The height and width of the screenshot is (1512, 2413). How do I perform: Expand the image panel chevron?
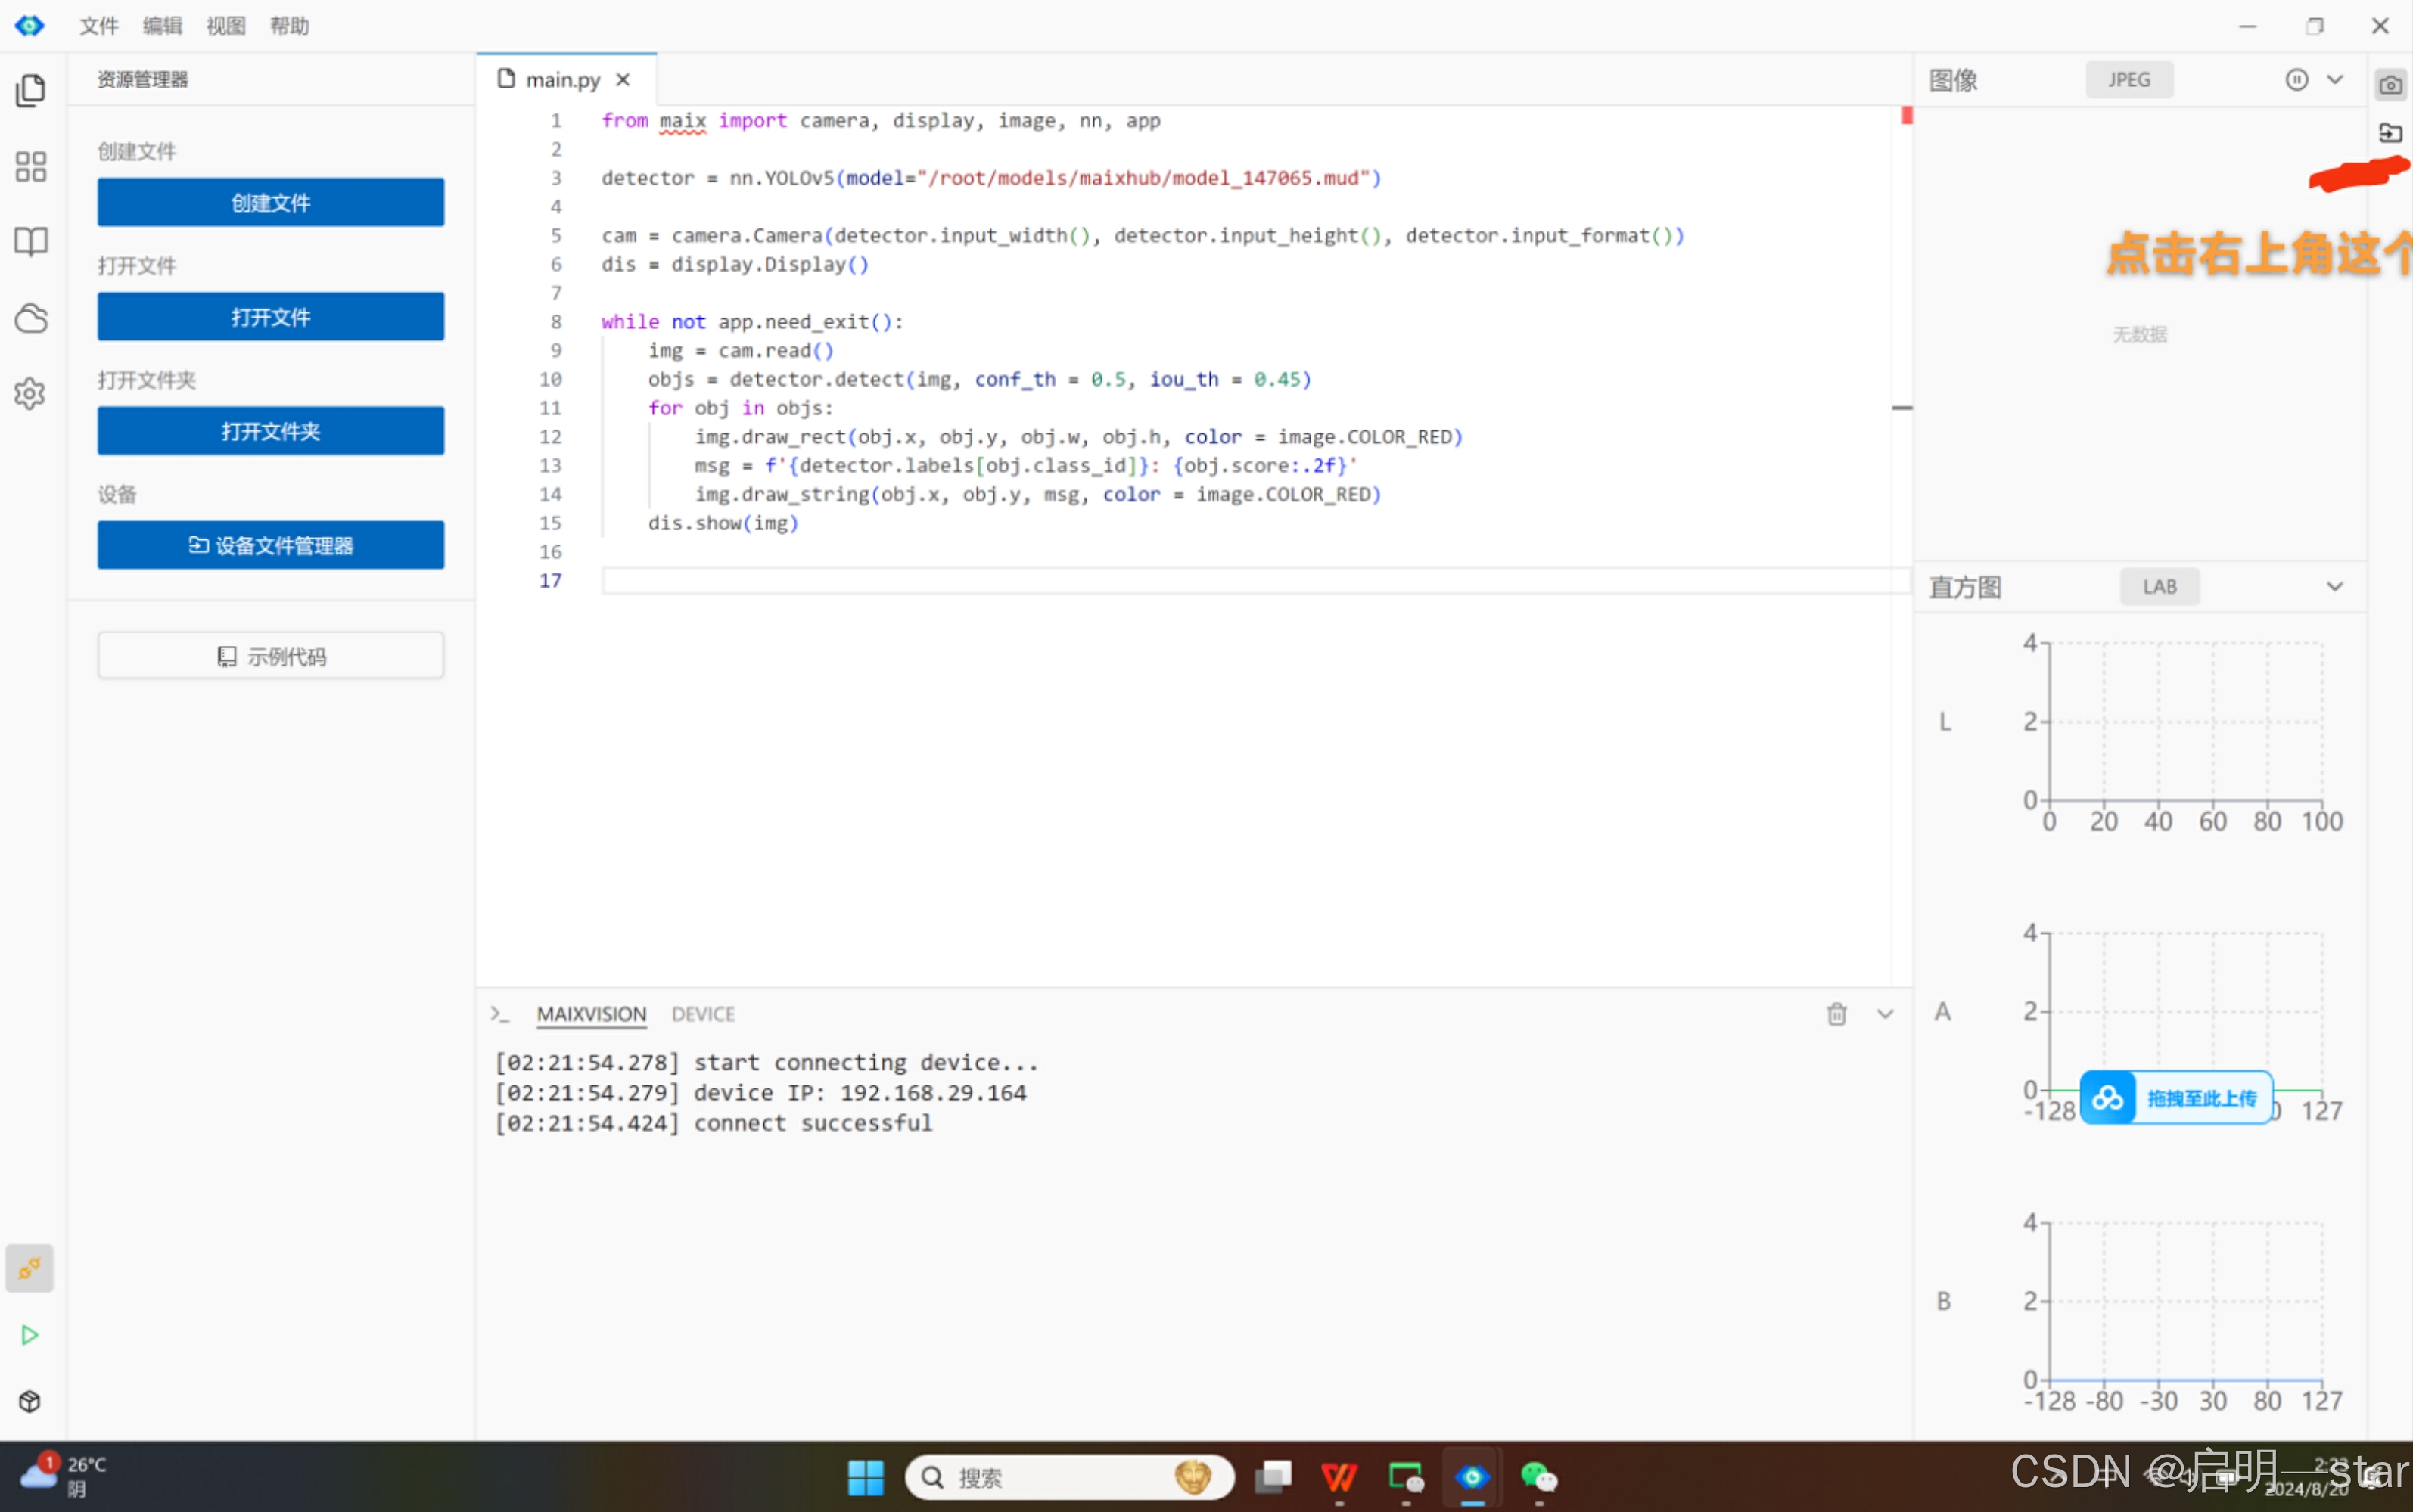(2335, 80)
